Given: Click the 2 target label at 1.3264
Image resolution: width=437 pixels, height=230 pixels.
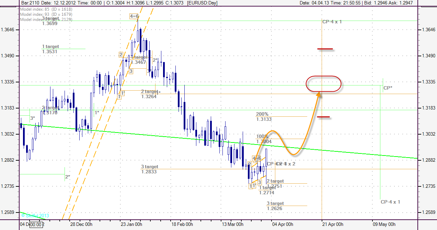Looking at the screenshot, I should point(149,94).
